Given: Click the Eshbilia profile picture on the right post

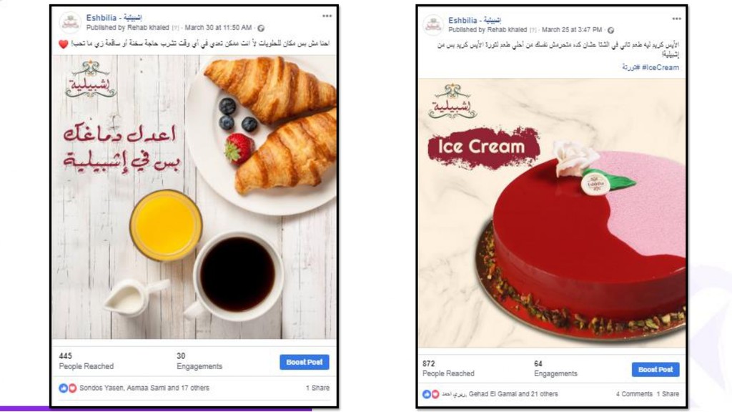Looking at the screenshot, I should point(432,25).
